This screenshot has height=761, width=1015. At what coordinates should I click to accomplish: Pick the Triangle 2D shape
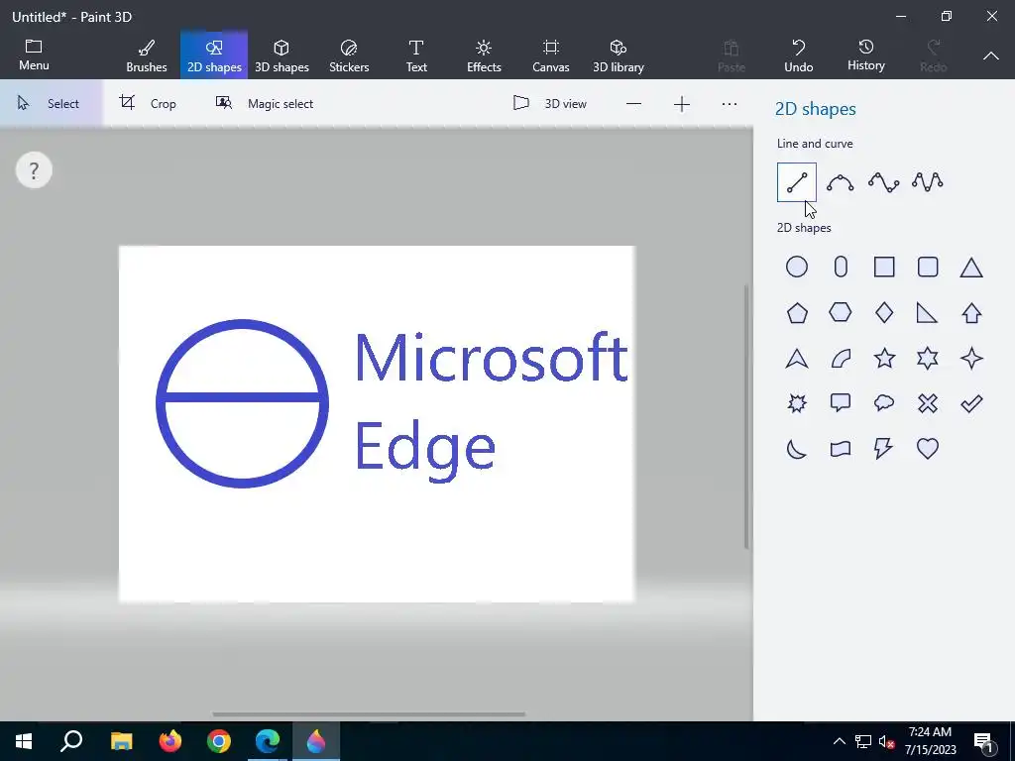point(971,268)
